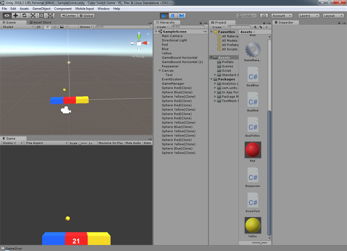
Task: Select the Rotate tool in the toolbar
Action: (24, 15)
